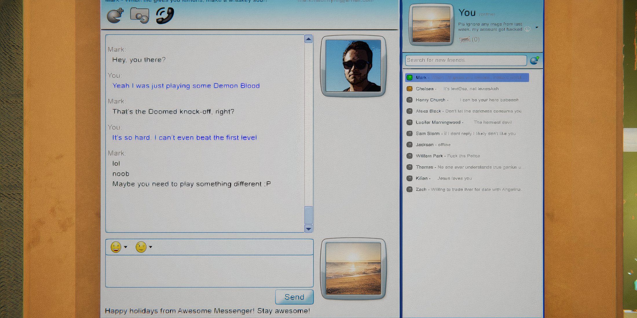Select Lucifer Morningwood contact
Screen dimensions: 637x318
pos(438,122)
